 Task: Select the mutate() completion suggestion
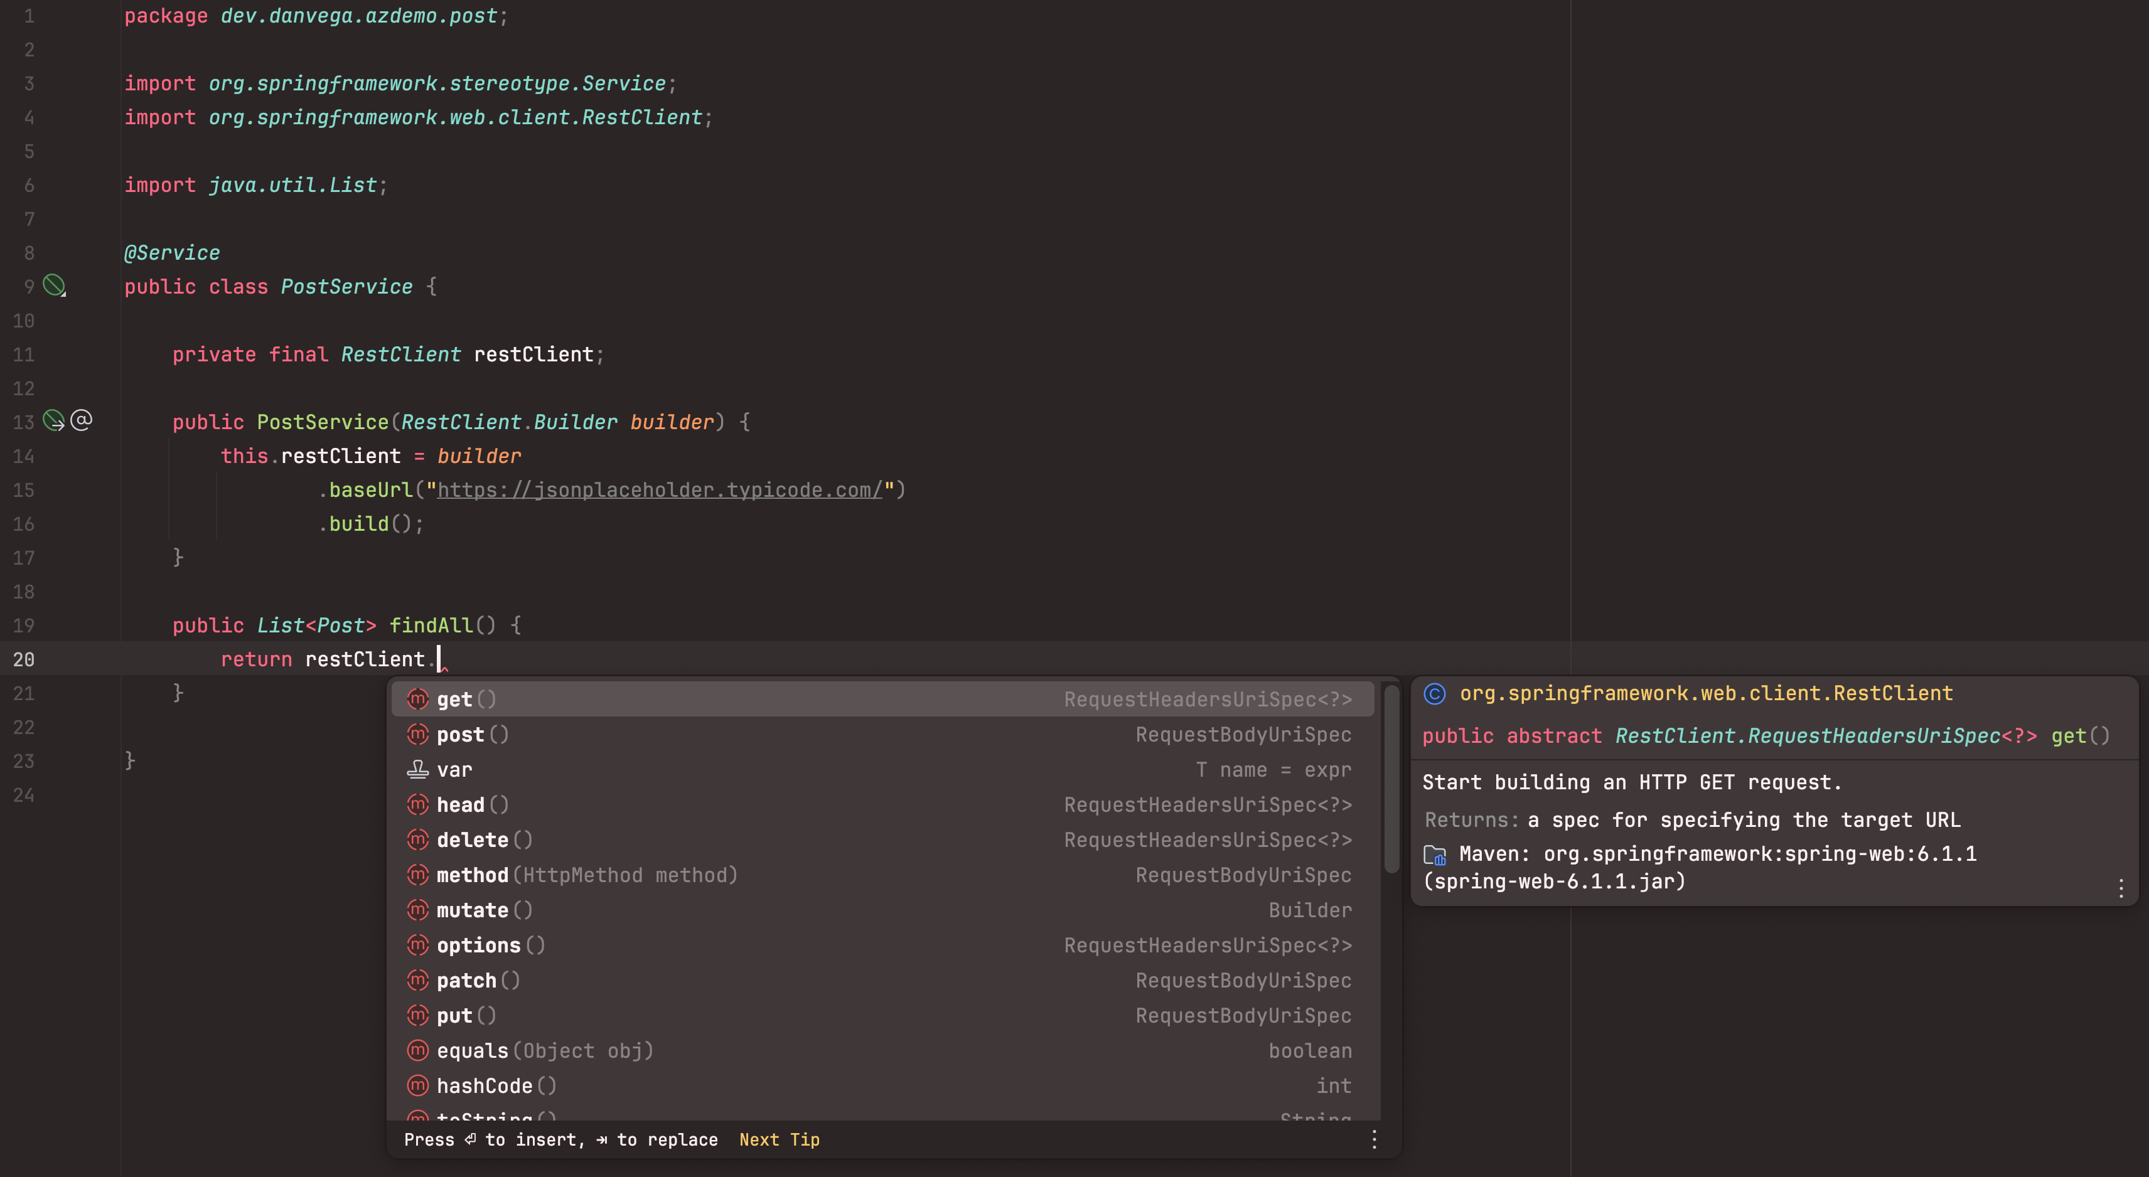click(x=882, y=909)
